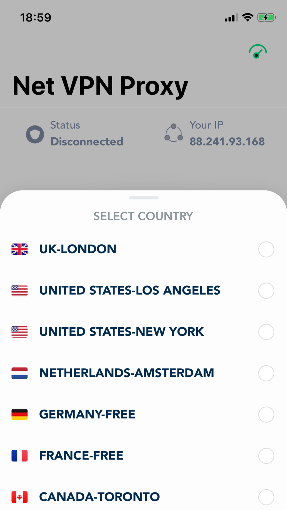287x510 pixels.
Task: Tap the UK flag icon
Action: tap(20, 249)
